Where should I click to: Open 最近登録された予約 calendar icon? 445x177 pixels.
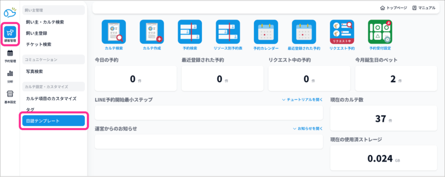click(304, 32)
